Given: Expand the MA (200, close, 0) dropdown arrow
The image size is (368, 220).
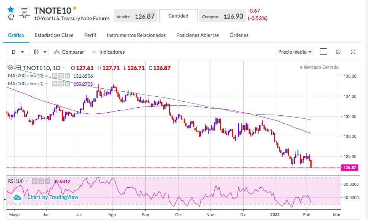Looking at the screenshot, I should tap(47, 76).
